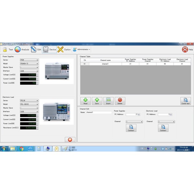Image resolution: width=194 pixels, height=194 pixels.
Task: Click the Electronic Load Power Limit field 315.000
Action: click(28, 124)
